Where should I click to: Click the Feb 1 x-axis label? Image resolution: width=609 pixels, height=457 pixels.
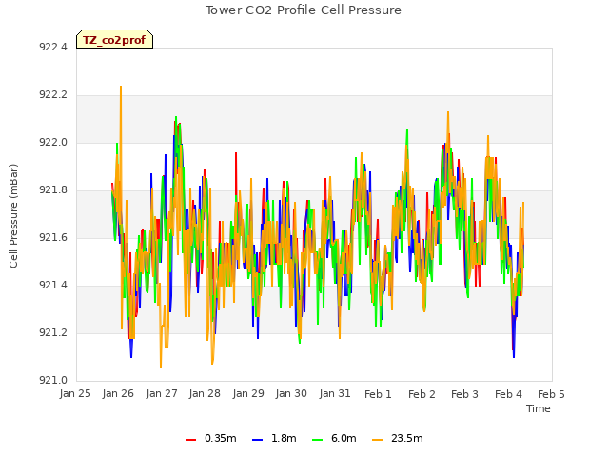(x=378, y=394)
